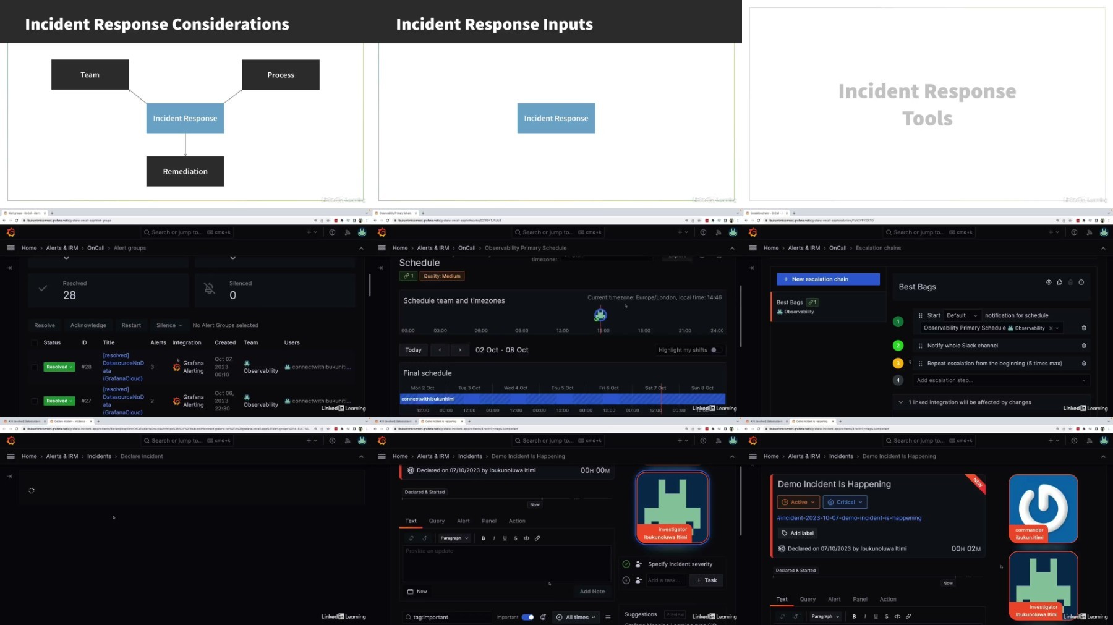Click Grafana logo on Alert groups page
The height and width of the screenshot is (625, 1113).
[11, 232]
